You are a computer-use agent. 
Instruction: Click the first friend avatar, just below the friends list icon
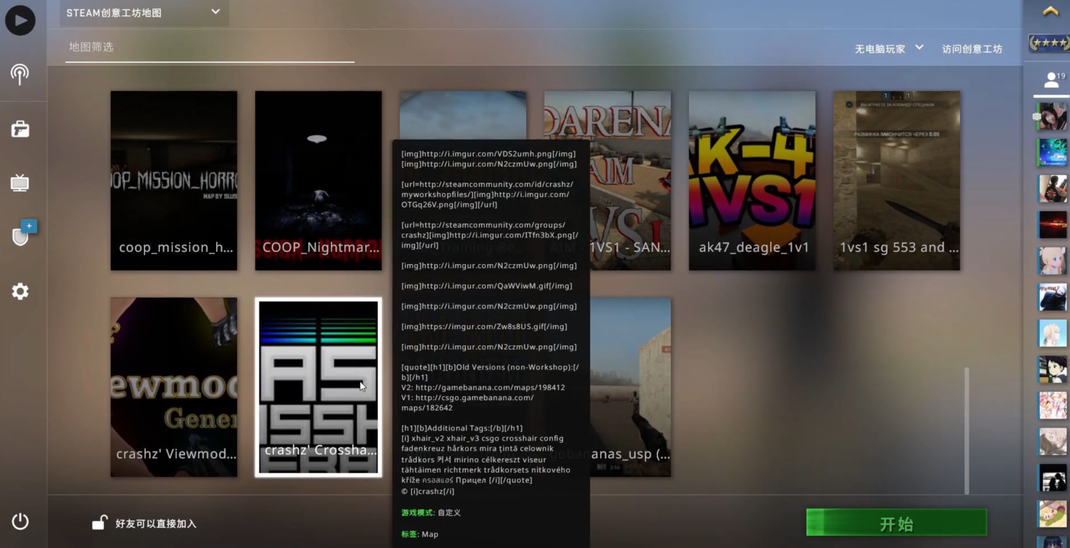(1052, 117)
